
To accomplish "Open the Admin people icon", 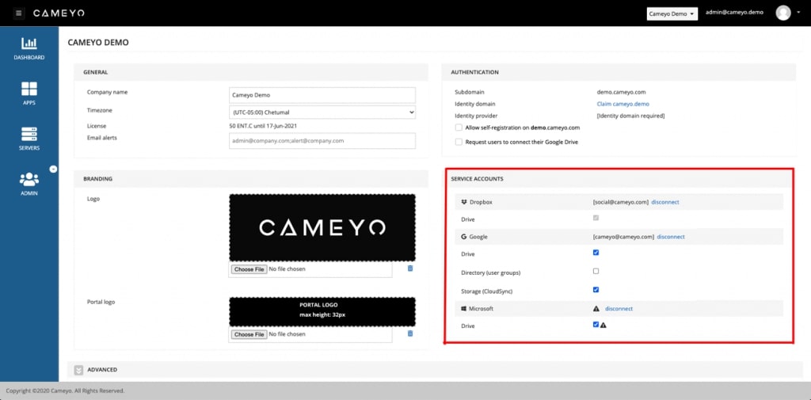I will pyautogui.click(x=29, y=179).
